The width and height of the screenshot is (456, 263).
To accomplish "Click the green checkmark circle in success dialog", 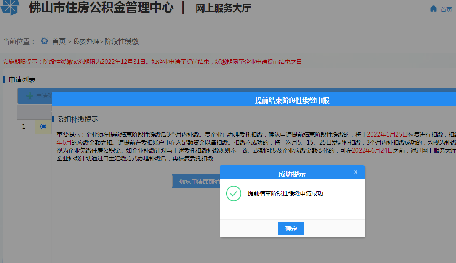I will (x=233, y=194).
